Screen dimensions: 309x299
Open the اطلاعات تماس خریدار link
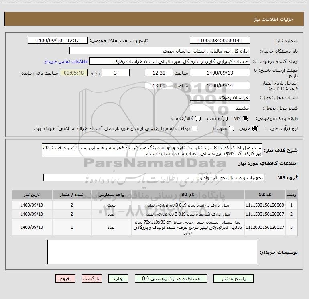[66, 61]
